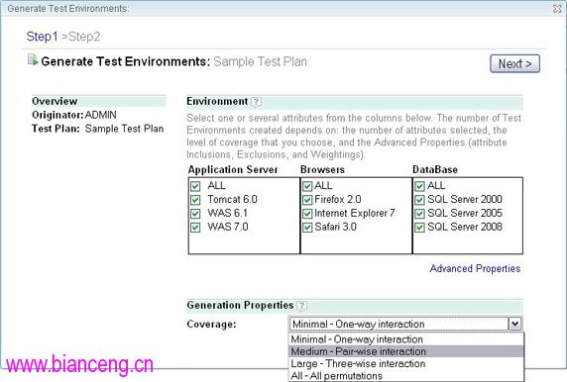The image size is (567, 382).
Task: Uncheck the WAS 6.1 checkbox
Action: point(195,214)
